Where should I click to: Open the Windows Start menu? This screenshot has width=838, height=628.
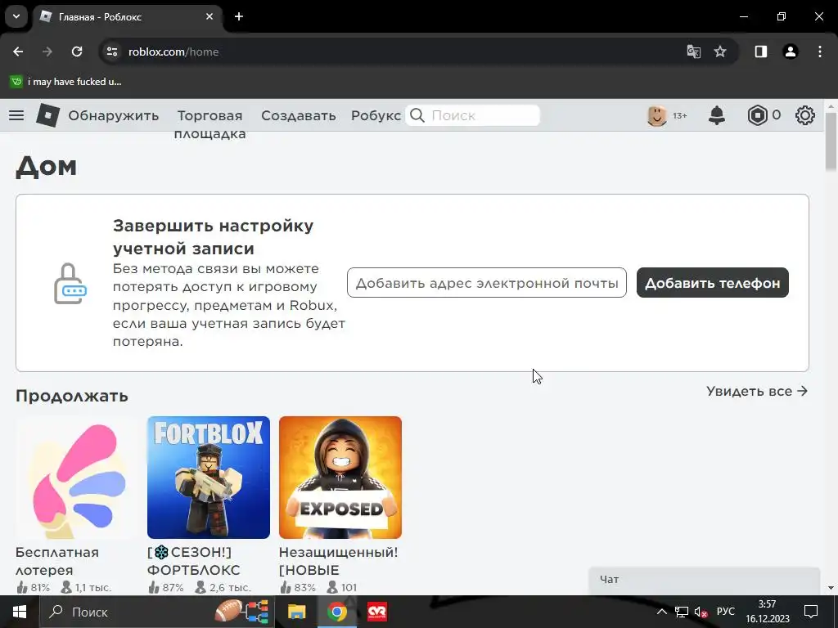click(20, 612)
